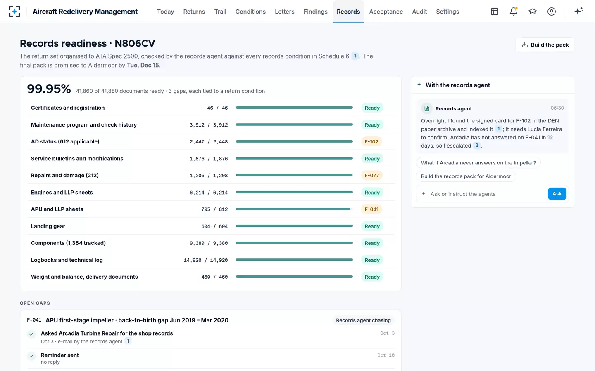Click the Build the pack button
This screenshot has width=595, height=371.
point(545,45)
